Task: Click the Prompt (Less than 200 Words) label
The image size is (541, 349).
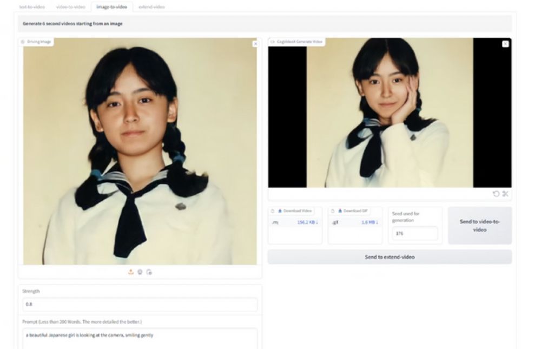Action: click(x=82, y=322)
